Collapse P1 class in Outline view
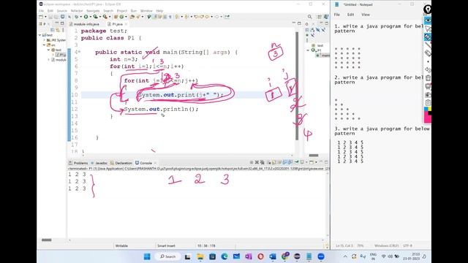 click(308, 50)
